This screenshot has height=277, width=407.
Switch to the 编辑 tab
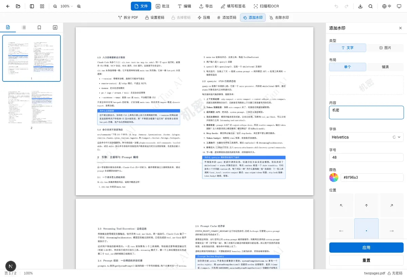pos(184,6)
